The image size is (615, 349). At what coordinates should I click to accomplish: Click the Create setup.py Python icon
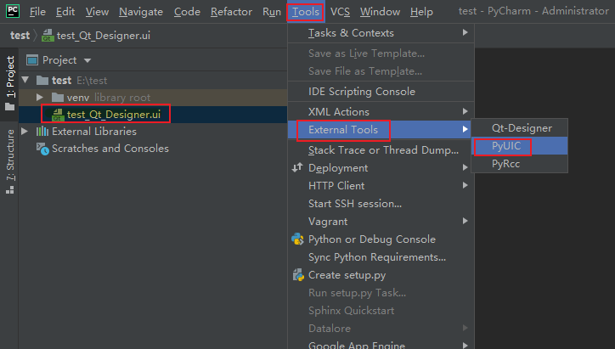[298, 275]
